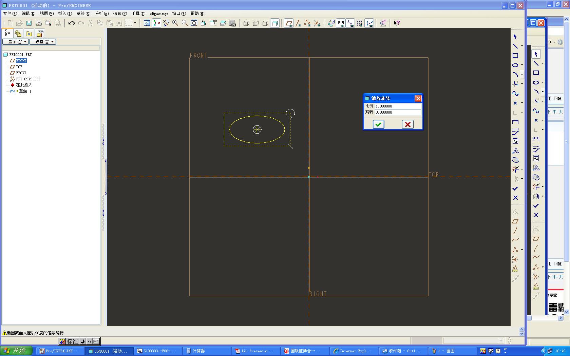Open the 分析(A) menu

(x=101, y=14)
